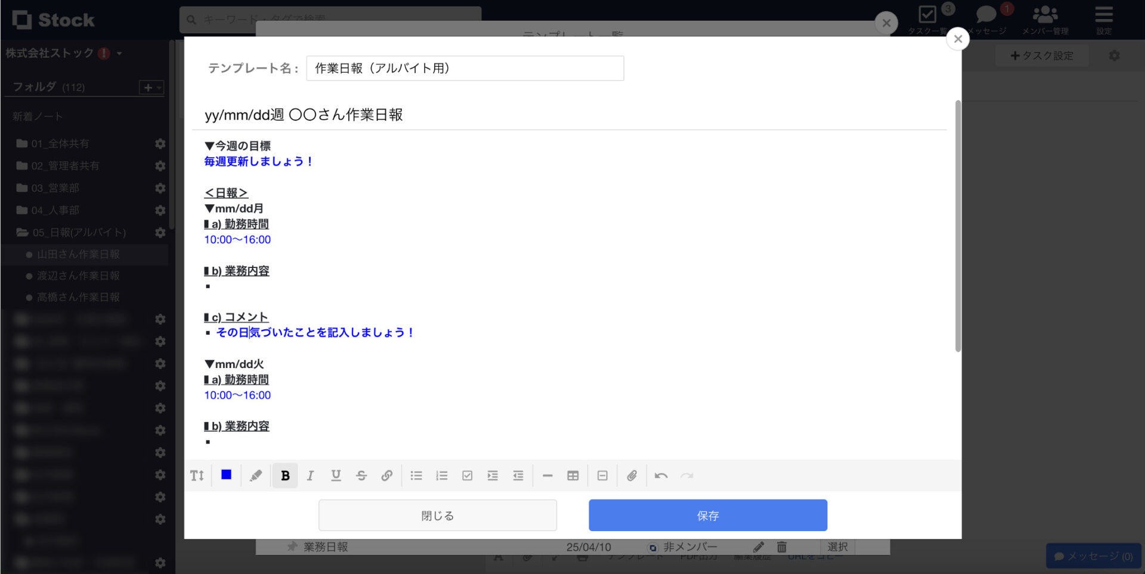
Task: Insert a checkbox list
Action: pyautogui.click(x=468, y=476)
